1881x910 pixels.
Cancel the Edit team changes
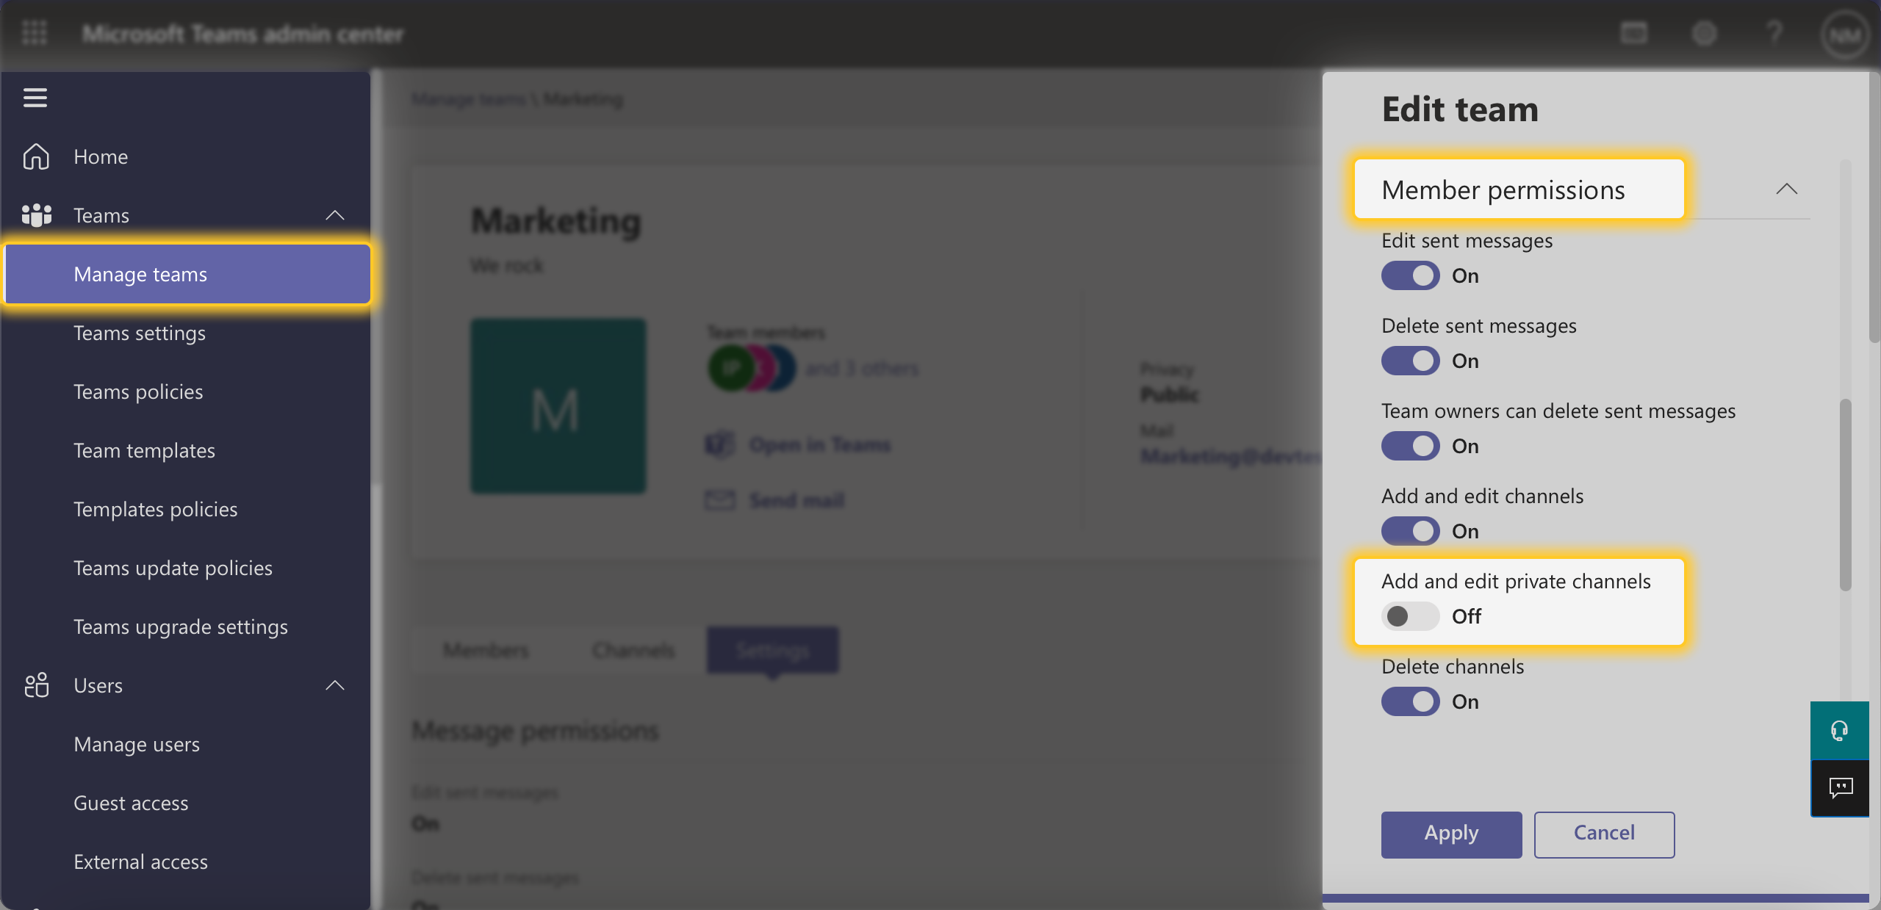pos(1603,834)
